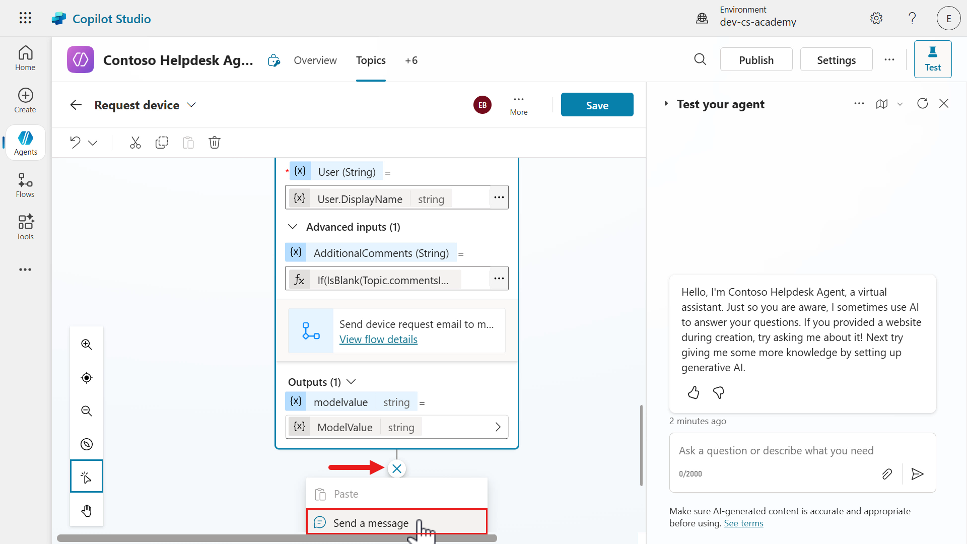The image size is (967, 544).
Task: Refresh the test conversation
Action: coord(923,103)
